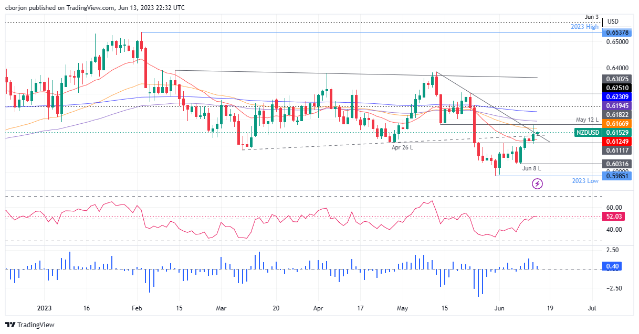Click the Jun 8 L annotation text
639x334 pixels.
(x=532, y=168)
